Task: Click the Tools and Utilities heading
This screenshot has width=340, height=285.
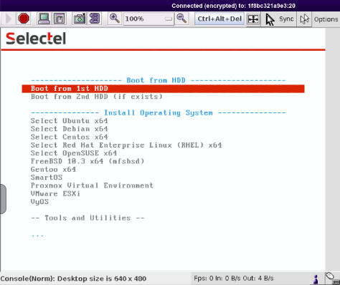Action: pyautogui.click(x=88, y=218)
